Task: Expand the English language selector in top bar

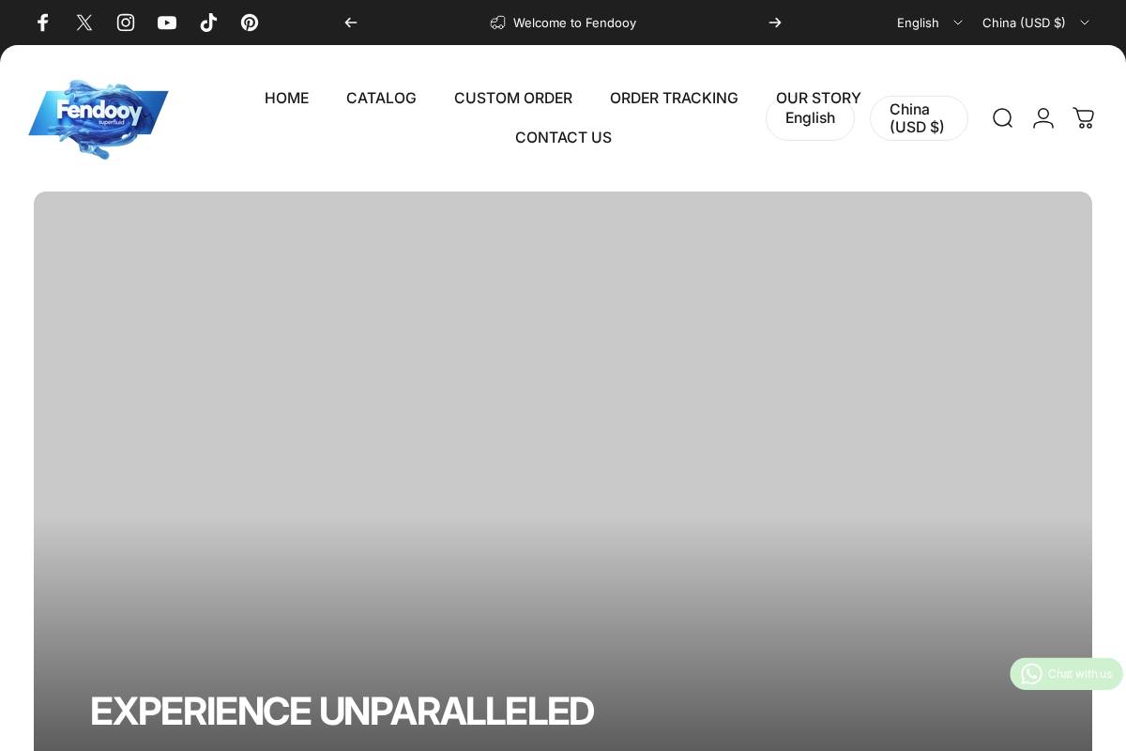Action: pyautogui.click(x=929, y=23)
